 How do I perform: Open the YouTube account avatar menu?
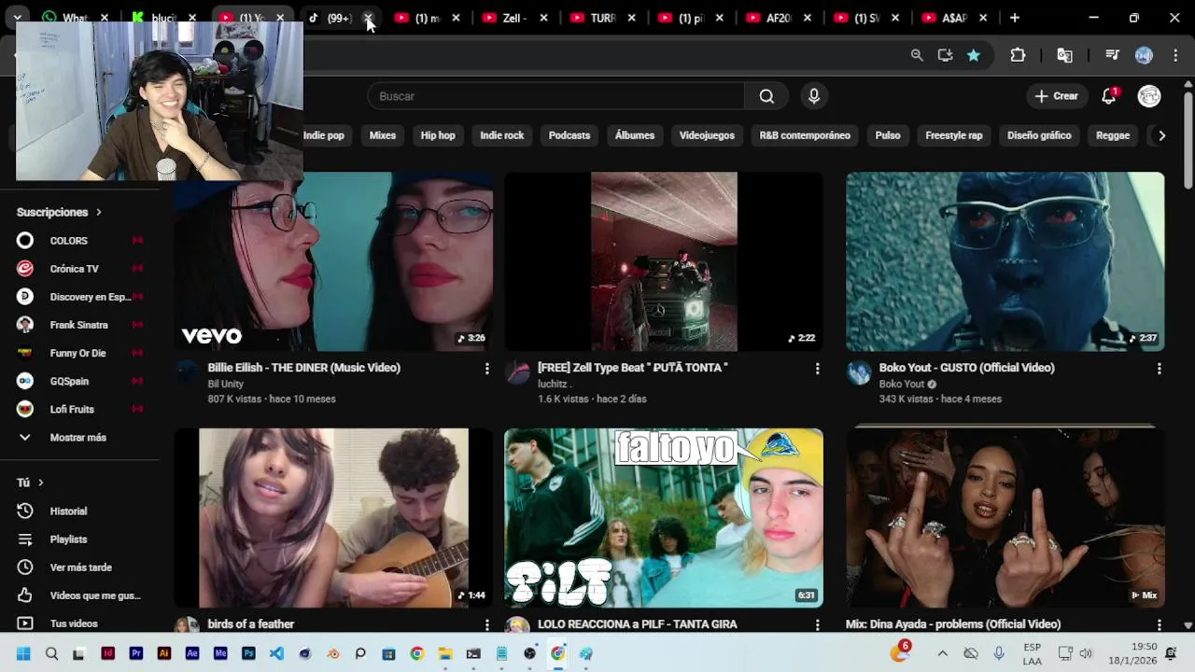(1149, 96)
